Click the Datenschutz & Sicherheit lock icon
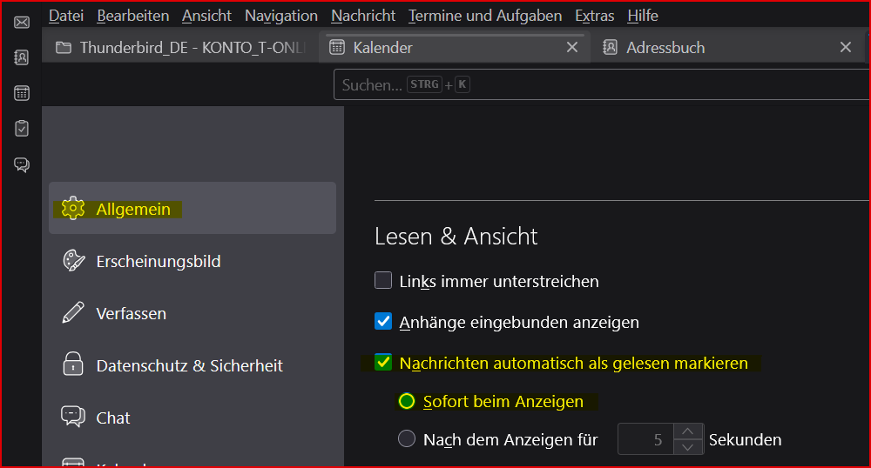Viewport: 871px width, 468px height. point(73,364)
